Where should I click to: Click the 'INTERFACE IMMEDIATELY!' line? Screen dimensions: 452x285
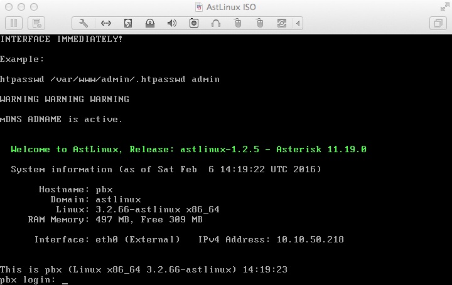61,39
